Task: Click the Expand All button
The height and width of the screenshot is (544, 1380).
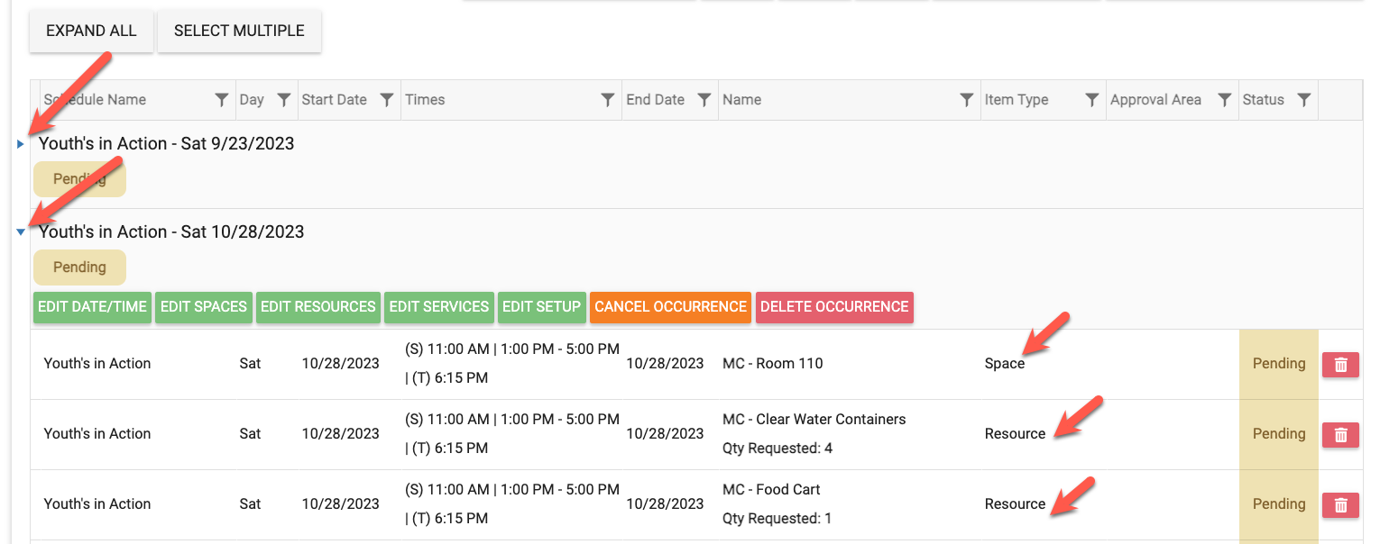Action: point(91,31)
